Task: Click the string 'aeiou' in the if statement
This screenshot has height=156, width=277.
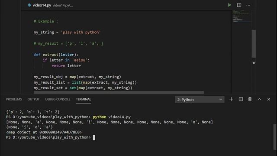Action: tap(80, 60)
